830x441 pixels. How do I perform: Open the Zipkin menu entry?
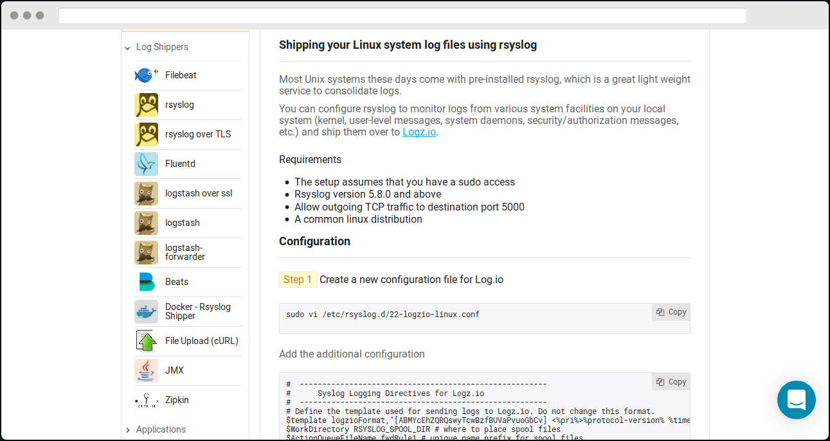point(177,400)
